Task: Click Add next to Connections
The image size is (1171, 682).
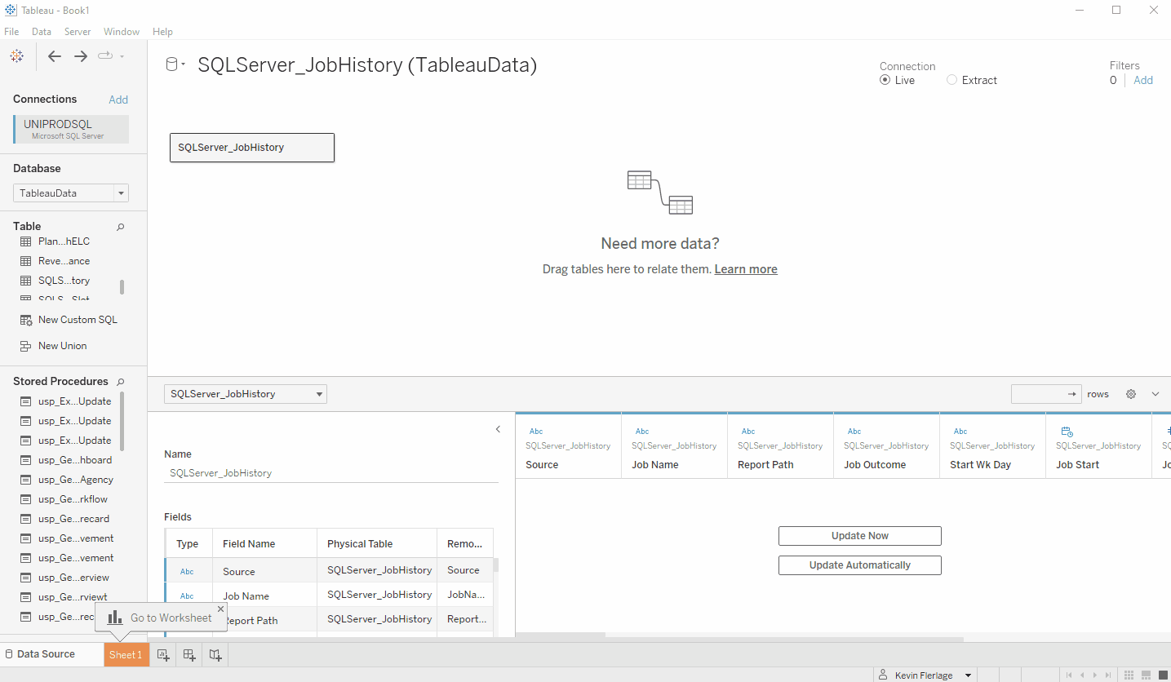Action: click(x=118, y=100)
